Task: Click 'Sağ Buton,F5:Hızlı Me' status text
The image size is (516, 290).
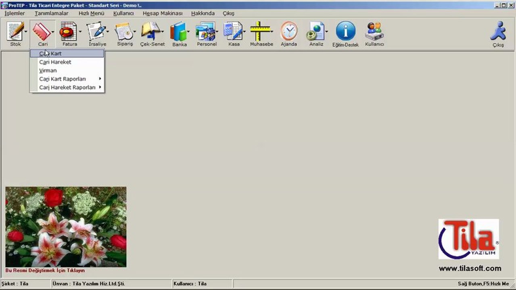Action: [x=483, y=284]
